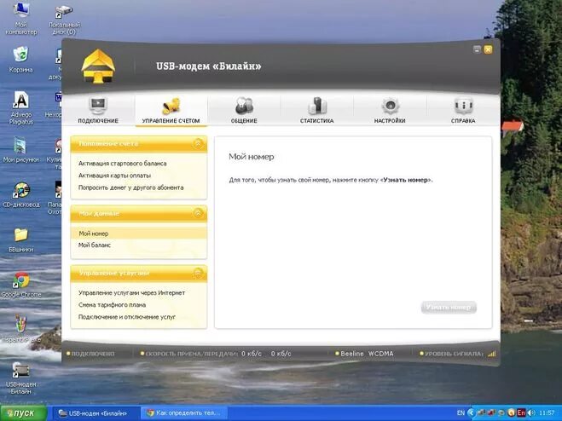Close the USB-модем Билайн window

click(488, 49)
